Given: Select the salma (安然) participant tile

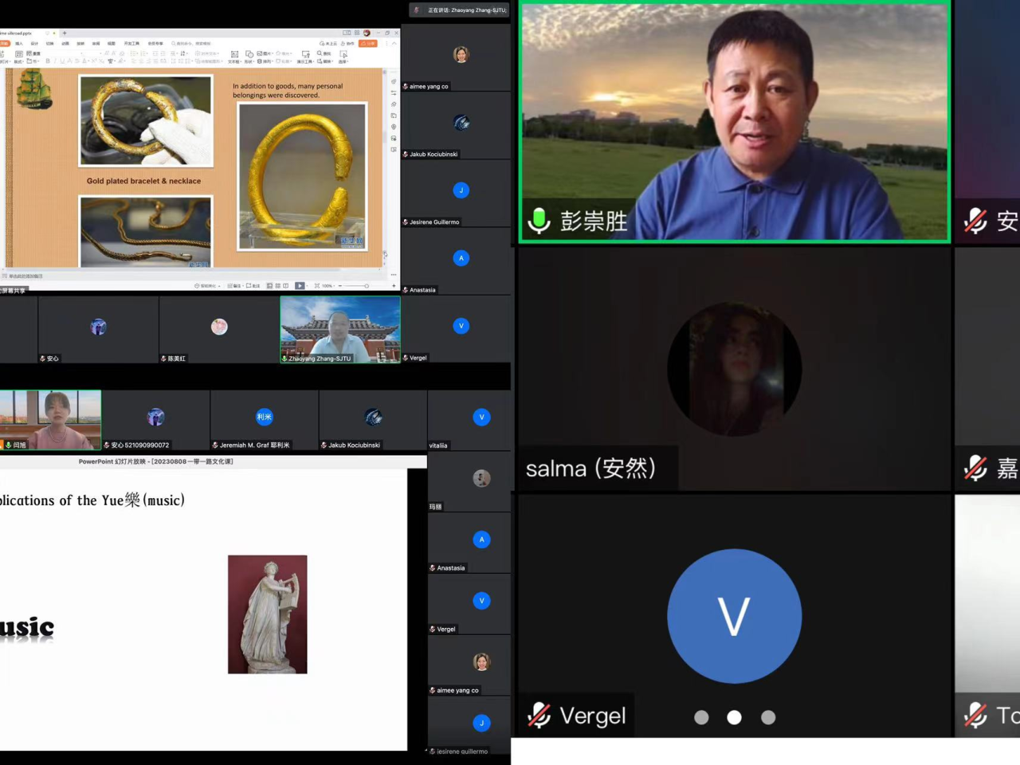Looking at the screenshot, I should click(x=735, y=369).
